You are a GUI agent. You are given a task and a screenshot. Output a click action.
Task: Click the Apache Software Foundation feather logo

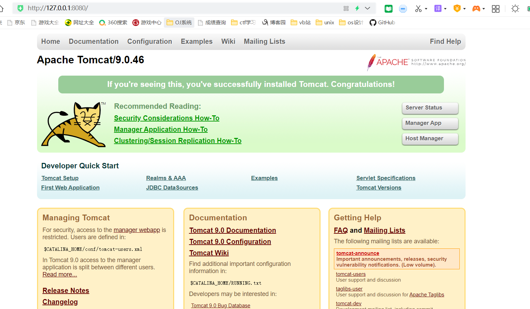[x=416, y=62]
